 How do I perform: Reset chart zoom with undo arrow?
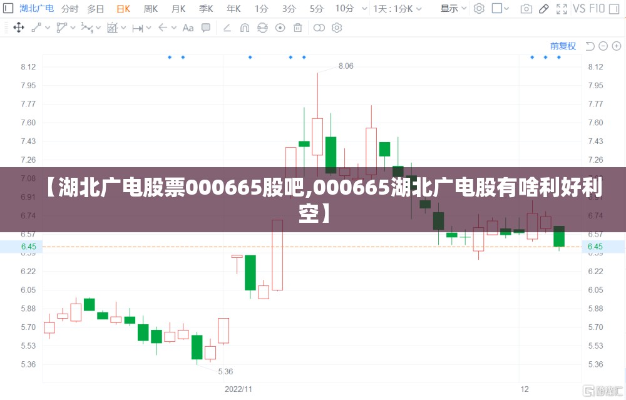click(x=590, y=46)
